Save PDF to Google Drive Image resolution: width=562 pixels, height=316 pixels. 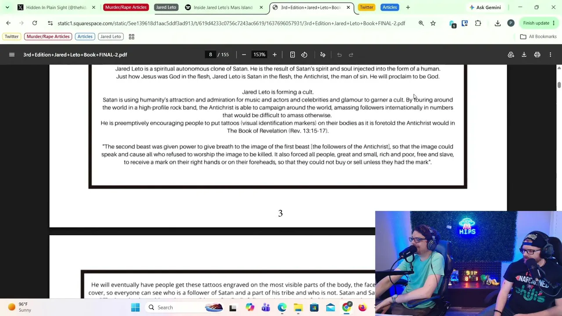point(511,55)
